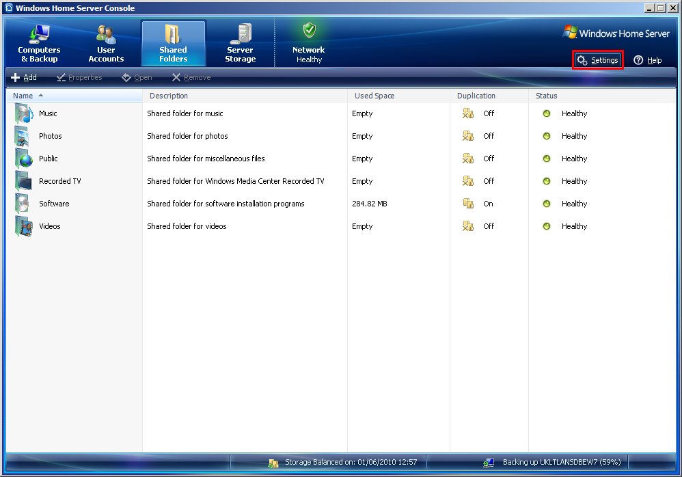This screenshot has width=682, height=477.
Task: Click the Help button
Action: [x=647, y=60]
